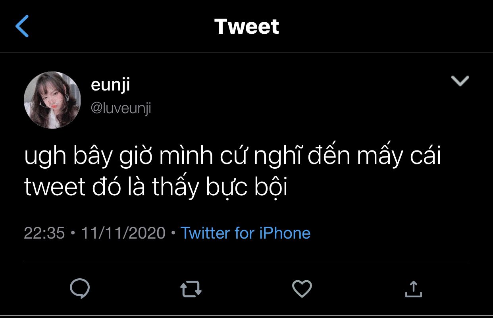Image resolution: width=493 pixels, height=318 pixels.
Task: Click the 22:35 timestamp
Action: (44, 233)
